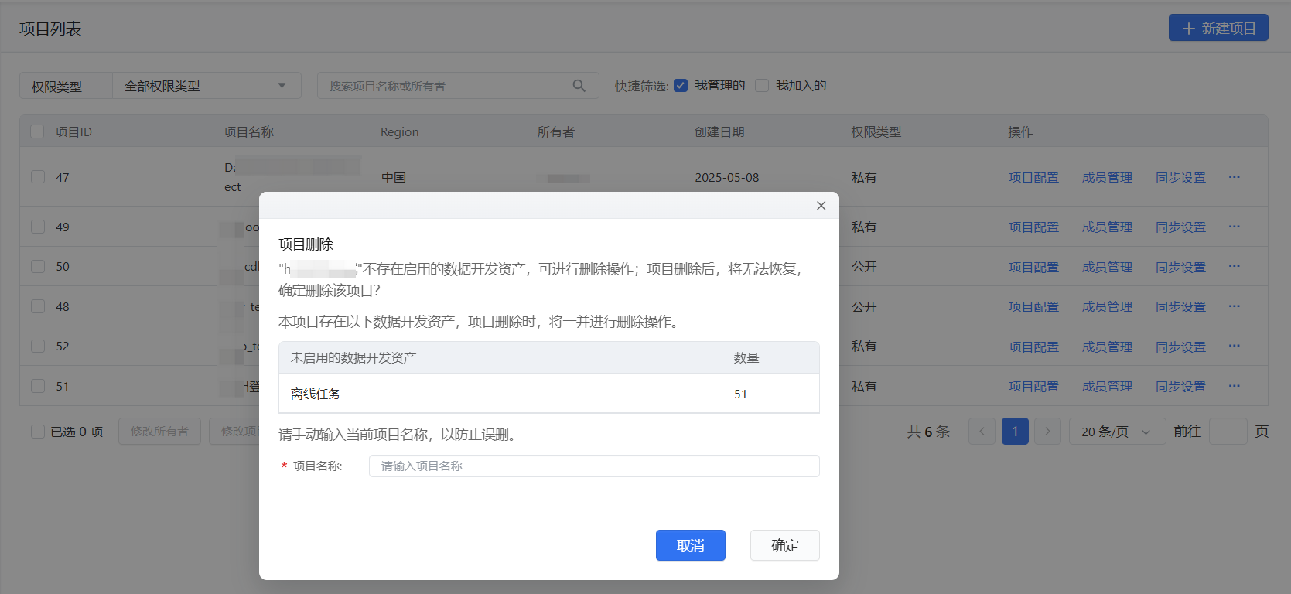Expand the 全部权限类型 dropdown
The width and height of the screenshot is (1291, 594).
tap(205, 86)
